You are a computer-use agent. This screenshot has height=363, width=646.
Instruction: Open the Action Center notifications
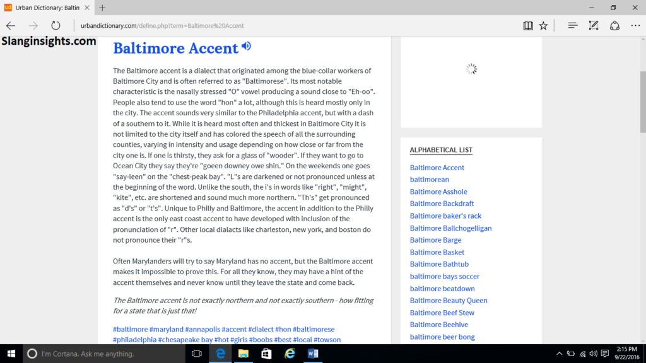(x=605, y=354)
